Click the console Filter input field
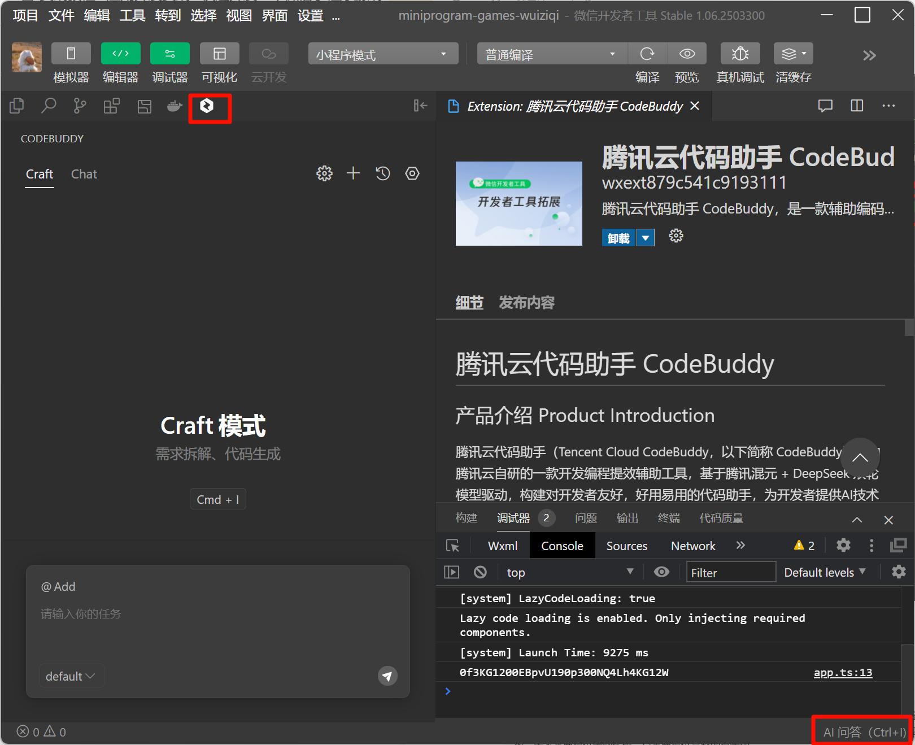The height and width of the screenshot is (745, 915). click(x=730, y=572)
